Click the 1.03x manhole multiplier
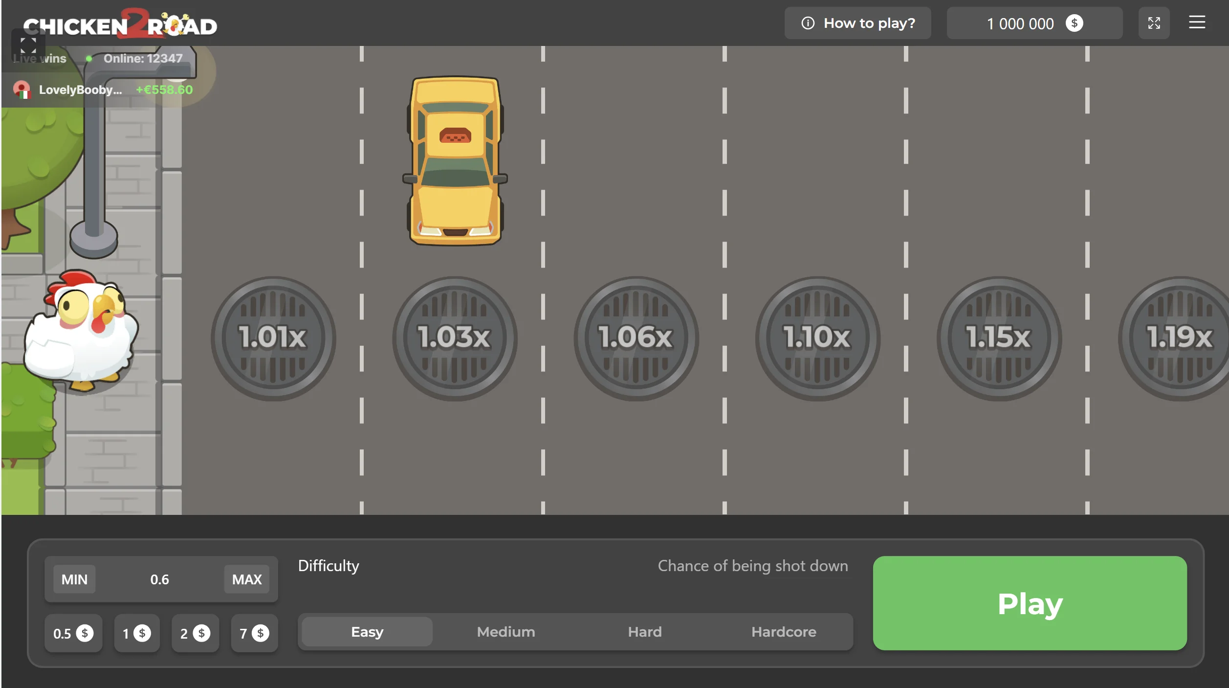This screenshot has width=1229, height=688. click(454, 338)
